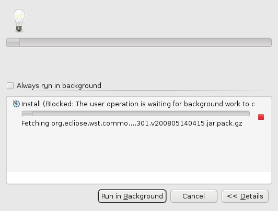The width and height of the screenshot is (278, 211).
Task: Click the white strip below the jobs list
Action: (x=139, y=178)
